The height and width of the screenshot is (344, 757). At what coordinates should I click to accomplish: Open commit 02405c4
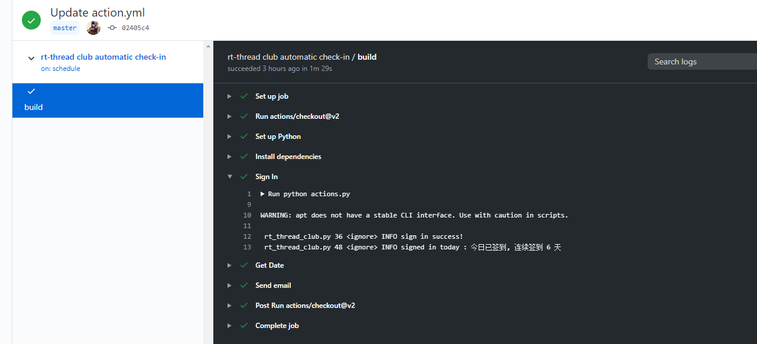(135, 28)
